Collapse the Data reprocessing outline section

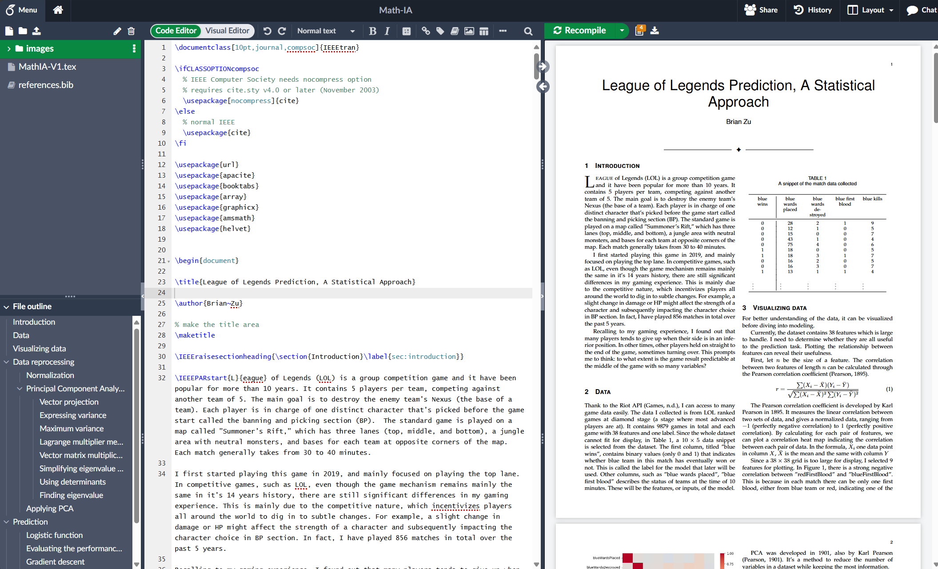(6, 362)
